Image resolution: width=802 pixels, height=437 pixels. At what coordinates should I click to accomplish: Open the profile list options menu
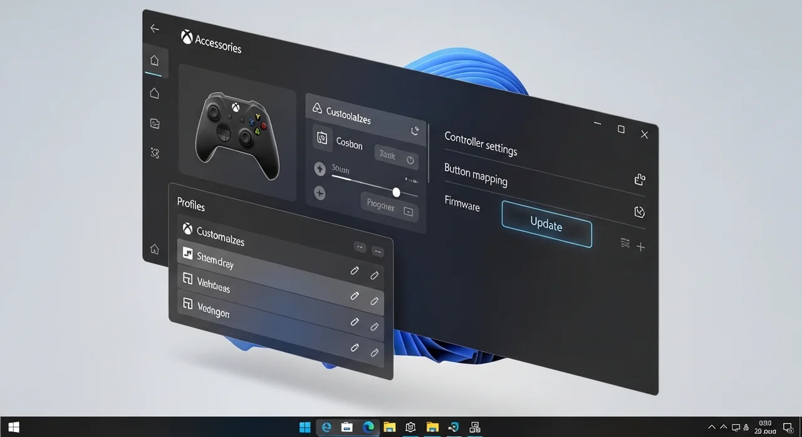624,244
